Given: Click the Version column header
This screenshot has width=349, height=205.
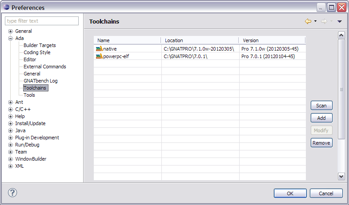Looking at the screenshot, I should pos(272,40).
